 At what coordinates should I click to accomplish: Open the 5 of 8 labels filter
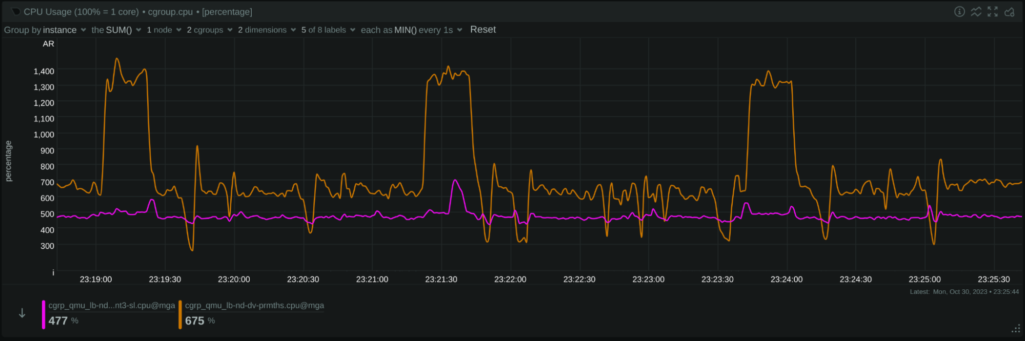point(328,30)
